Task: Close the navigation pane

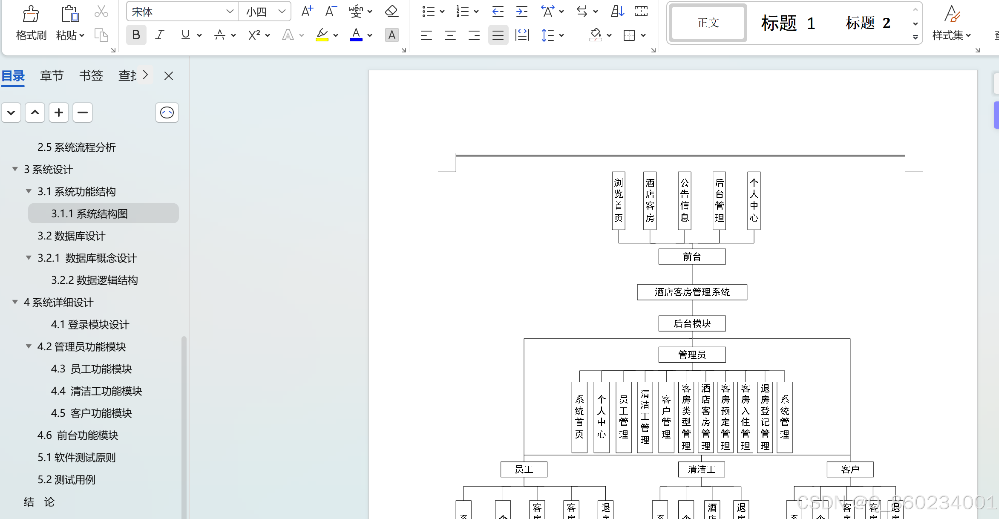Action: click(x=169, y=76)
